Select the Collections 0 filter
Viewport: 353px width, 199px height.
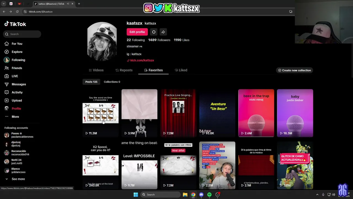coord(112,82)
